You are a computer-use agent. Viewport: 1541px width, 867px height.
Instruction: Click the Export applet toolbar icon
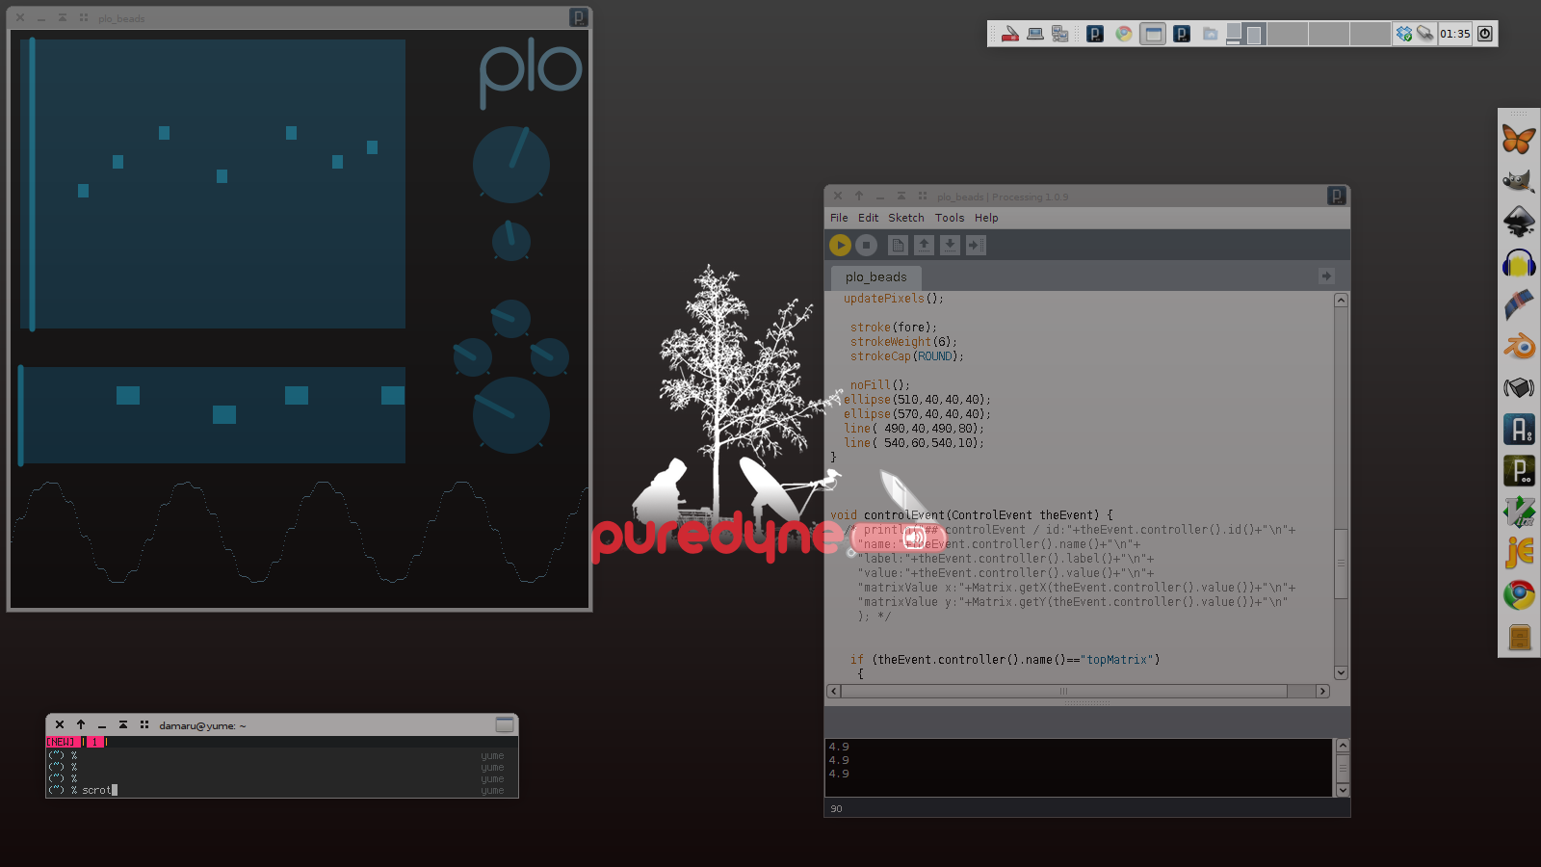976,245
